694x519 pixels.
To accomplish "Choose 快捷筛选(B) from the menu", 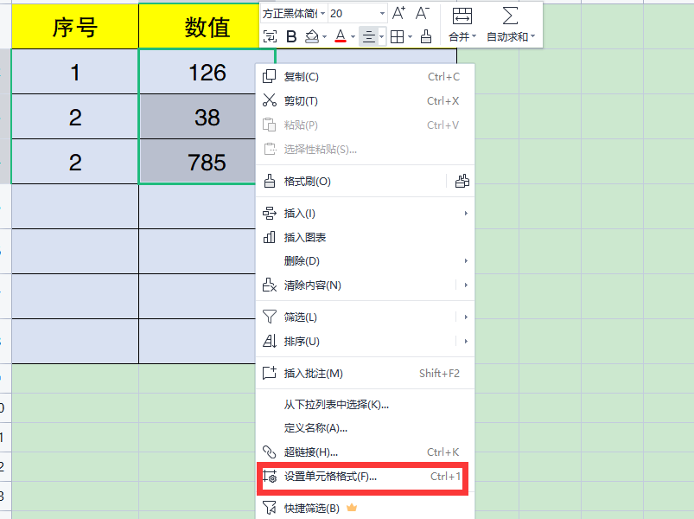I will click(365, 508).
